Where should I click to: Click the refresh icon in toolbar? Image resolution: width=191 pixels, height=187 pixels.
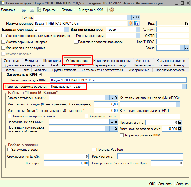(x=32, y=10)
